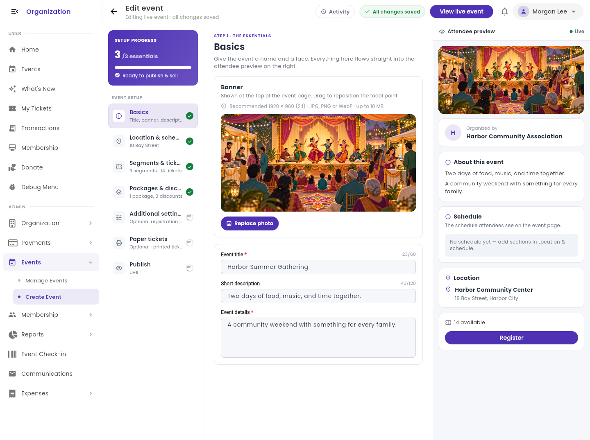Click the Attendee preview eye icon
The image size is (590, 440).
click(x=442, y=32)
